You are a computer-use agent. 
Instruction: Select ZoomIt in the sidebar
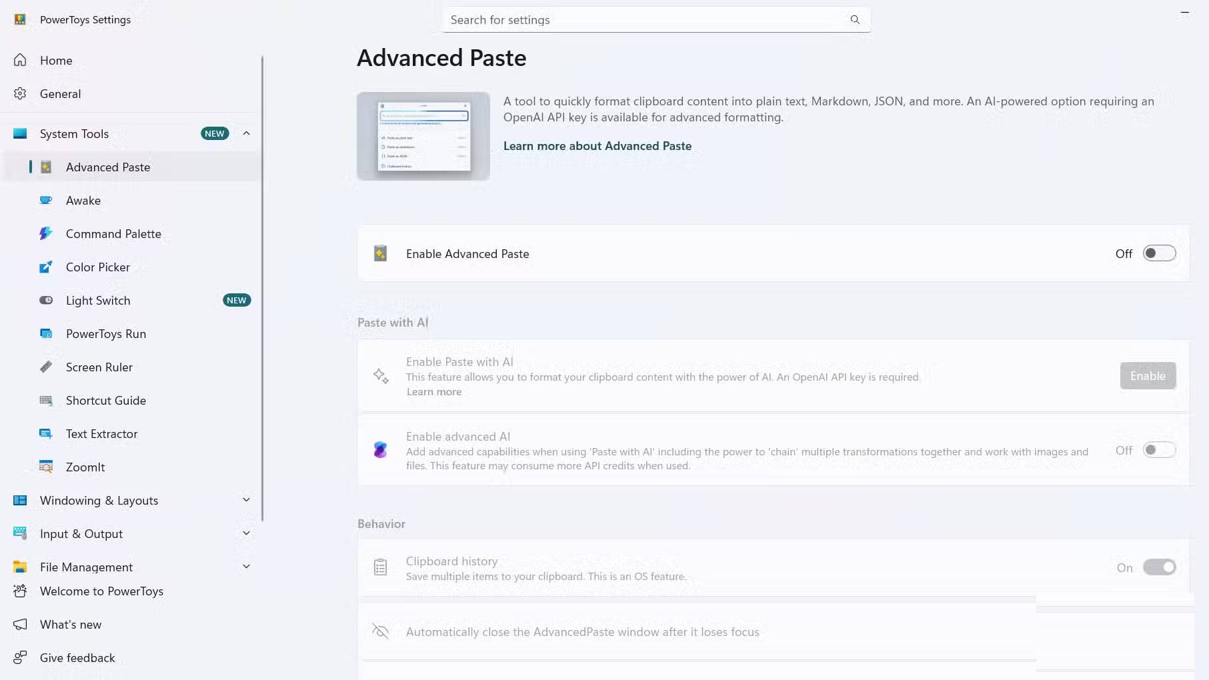click(131, 467)
